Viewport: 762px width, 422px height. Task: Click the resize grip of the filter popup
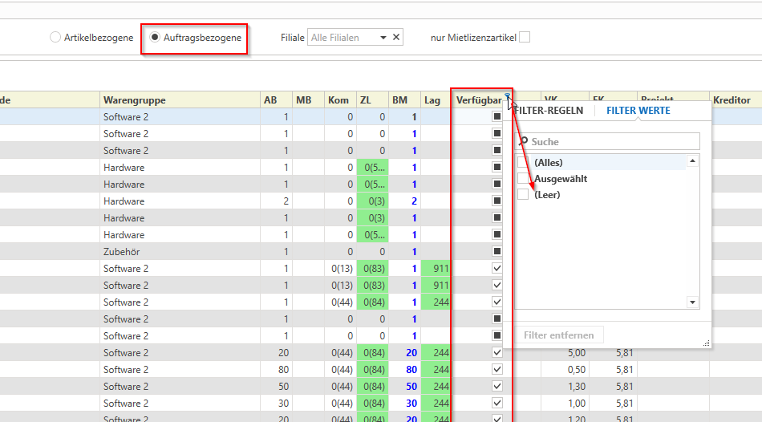click(707, 343)
